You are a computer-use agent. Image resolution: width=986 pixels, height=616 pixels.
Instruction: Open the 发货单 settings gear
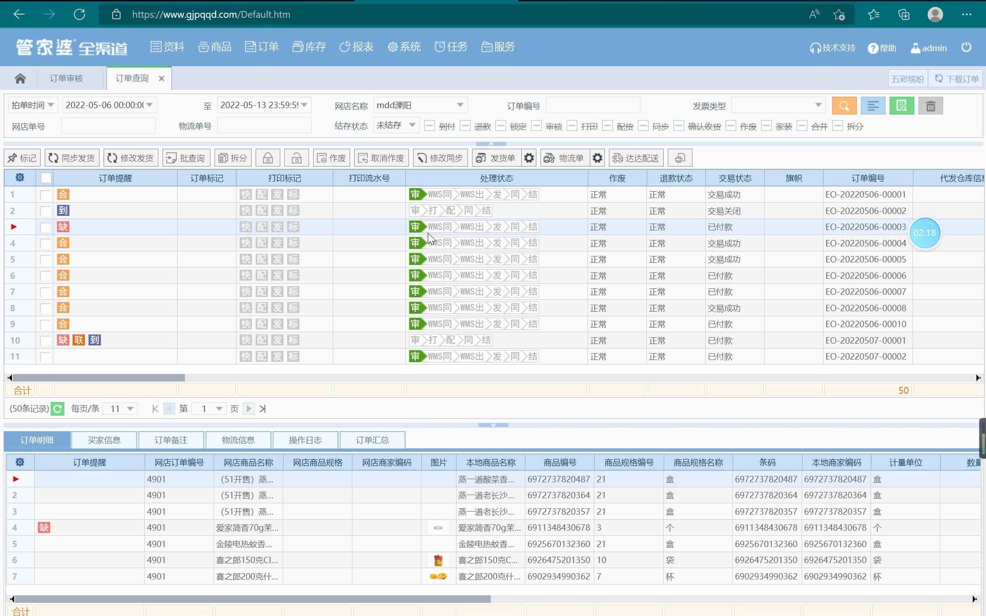[529, 158]
